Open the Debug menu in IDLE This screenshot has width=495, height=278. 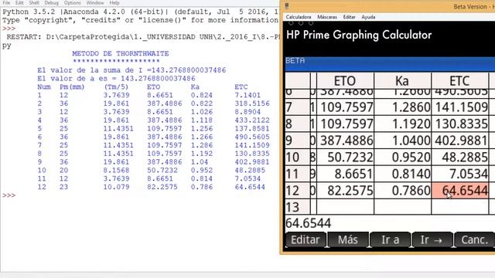point(52,2)
